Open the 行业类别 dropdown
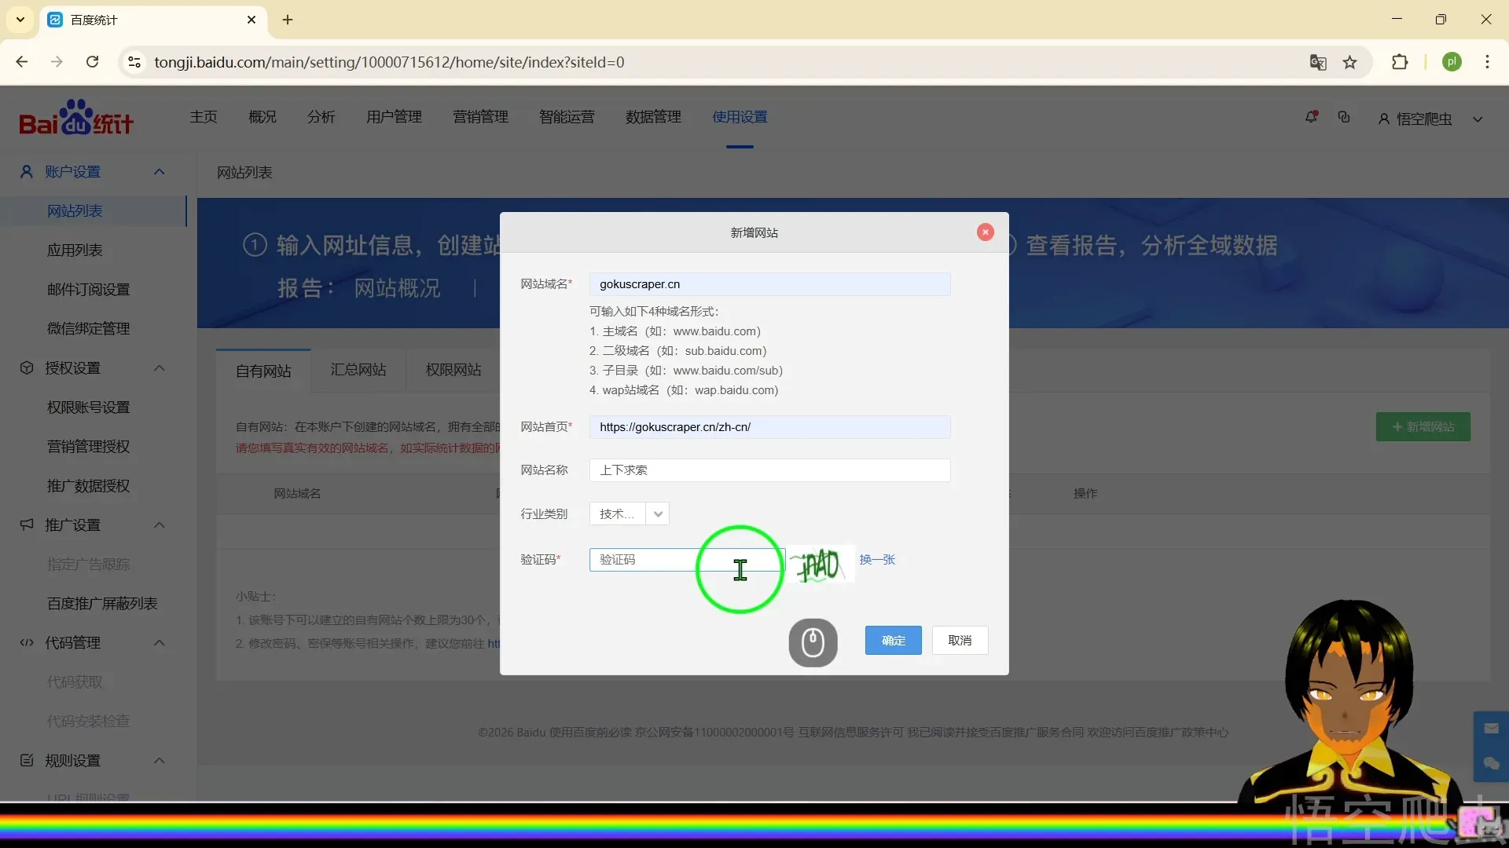The width and height of the screenshot is (1509, 848). 658,514
